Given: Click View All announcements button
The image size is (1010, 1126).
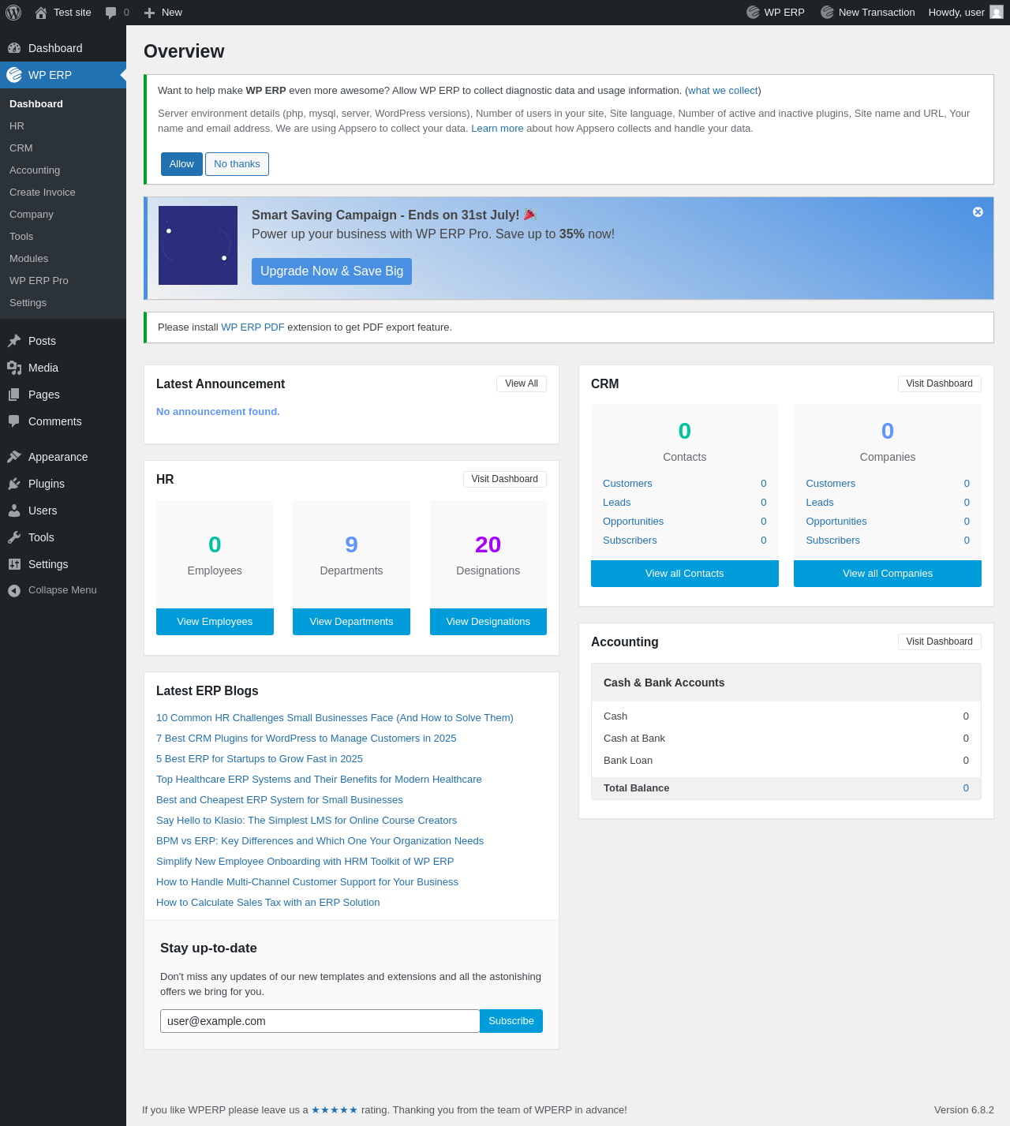Looking at the screenshot, I should click(x=522, y=383).
